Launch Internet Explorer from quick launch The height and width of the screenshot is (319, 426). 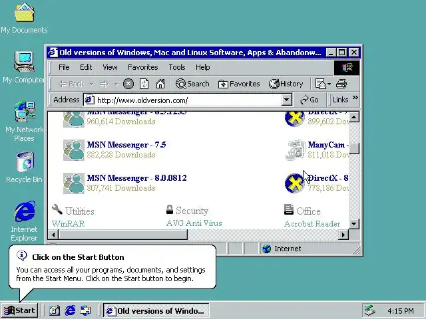[70, 310]
